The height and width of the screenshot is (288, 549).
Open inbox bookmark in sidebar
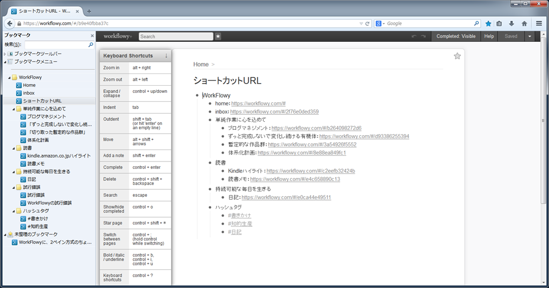tap(29, 93)
